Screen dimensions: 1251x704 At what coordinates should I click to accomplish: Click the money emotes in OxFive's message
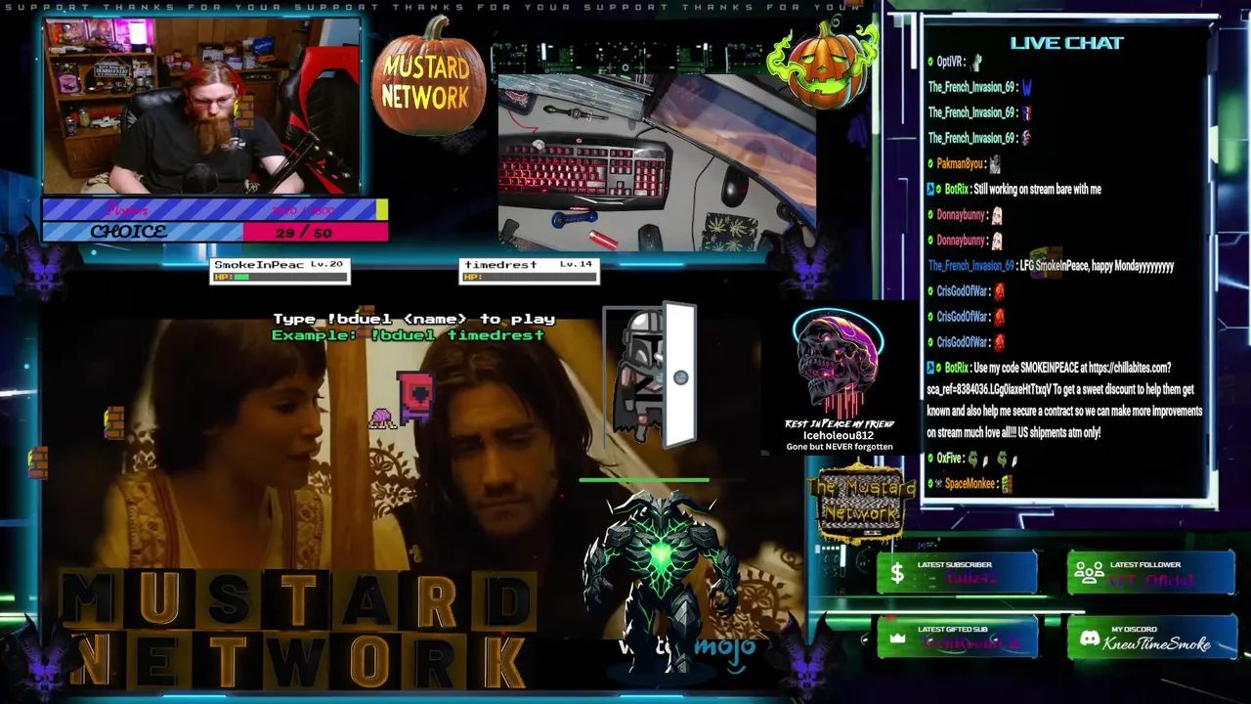[993, 459]
